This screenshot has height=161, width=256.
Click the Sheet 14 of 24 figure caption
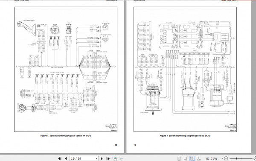pos(66,136)
